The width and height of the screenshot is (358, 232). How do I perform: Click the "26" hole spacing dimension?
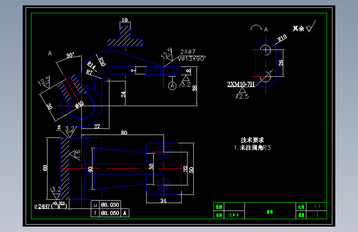[281, 63]
